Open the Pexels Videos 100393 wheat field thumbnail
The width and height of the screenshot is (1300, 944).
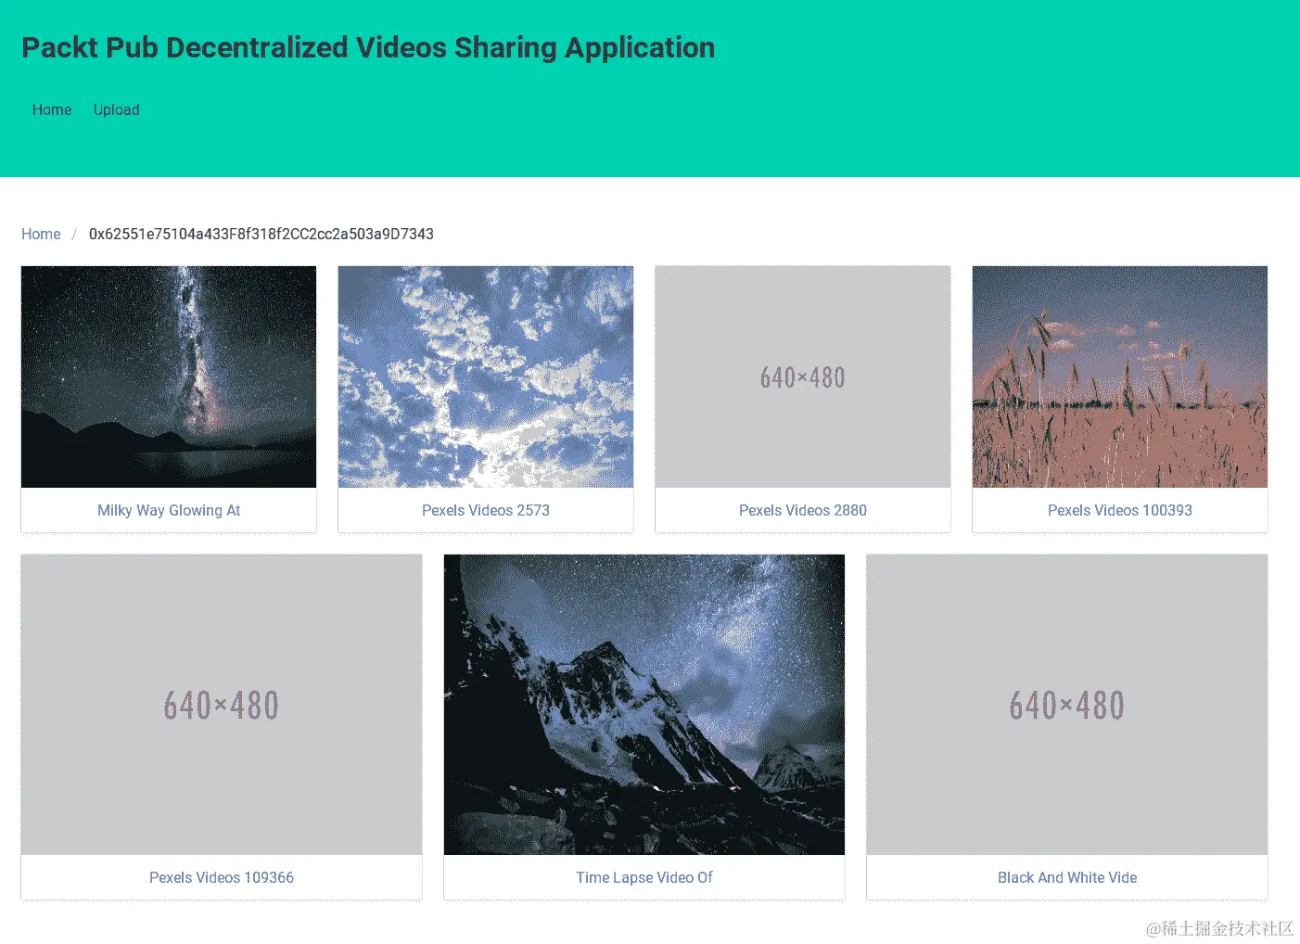point(1120,376)
